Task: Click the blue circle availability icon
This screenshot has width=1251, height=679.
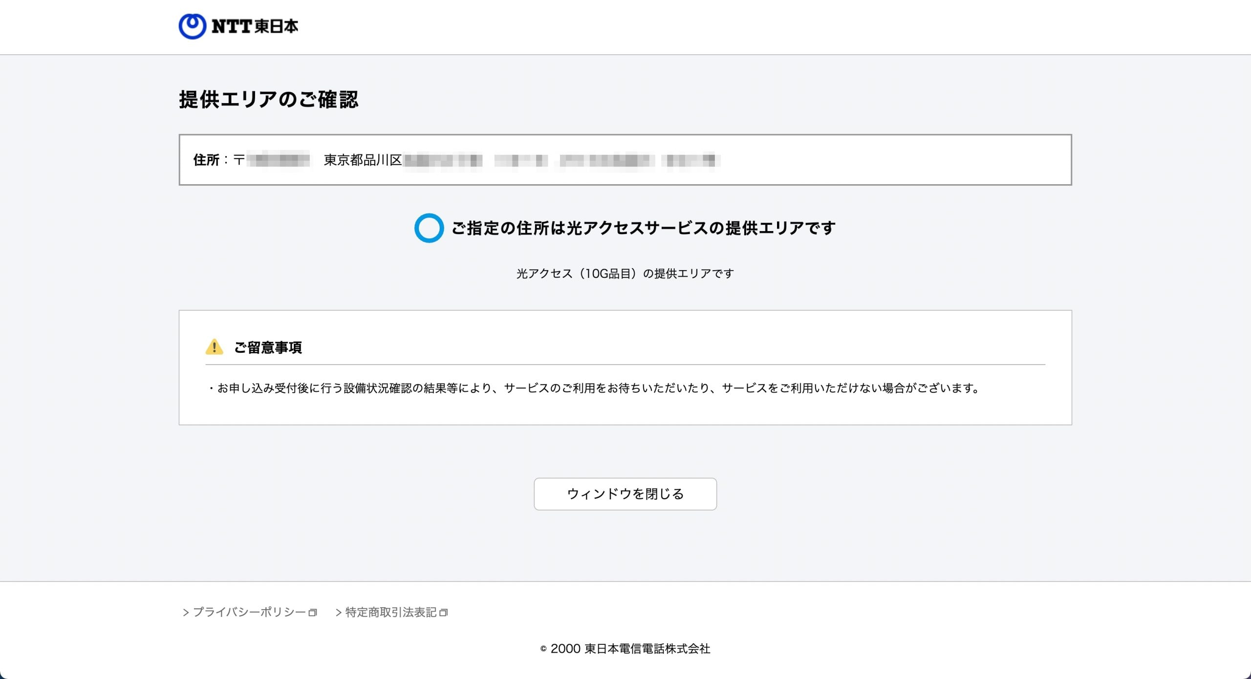Action: tap(429, 228)
